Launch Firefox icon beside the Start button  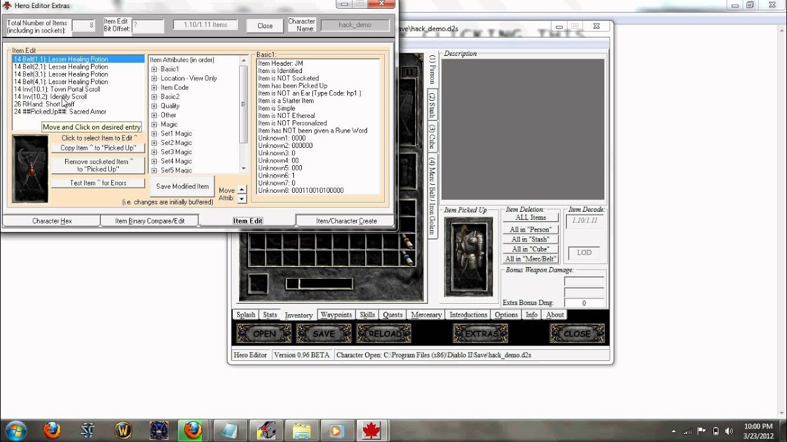click(52, 430)
